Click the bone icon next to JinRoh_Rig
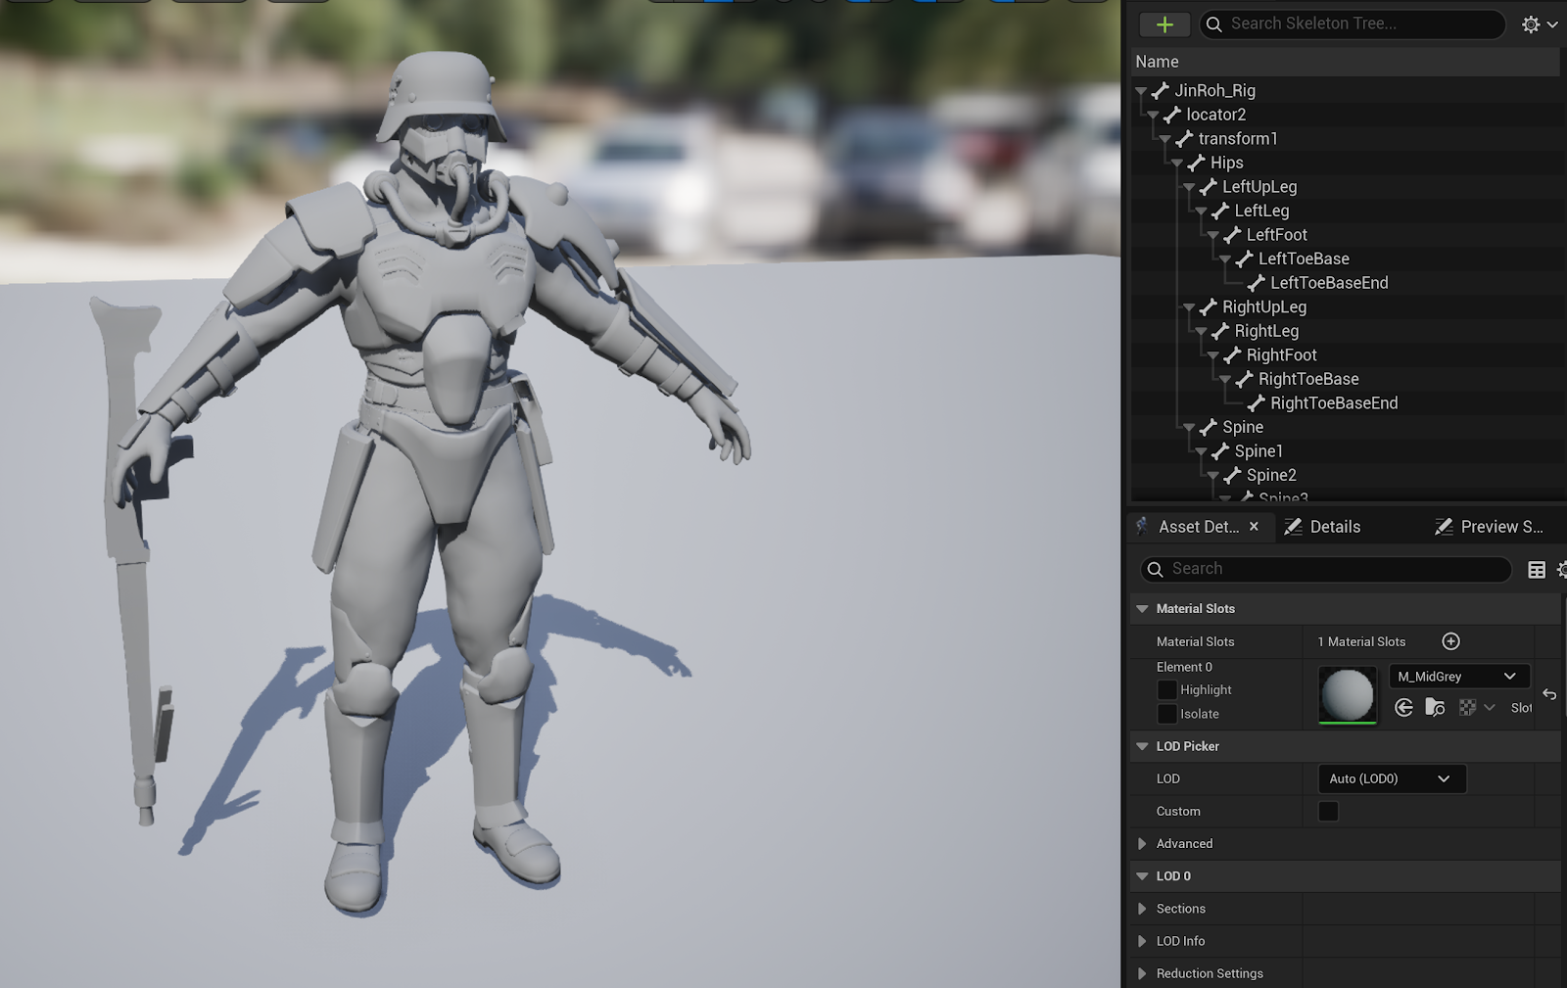Image resolution: width=1567 pixels, height=988 pixels. pos(1161,90)
